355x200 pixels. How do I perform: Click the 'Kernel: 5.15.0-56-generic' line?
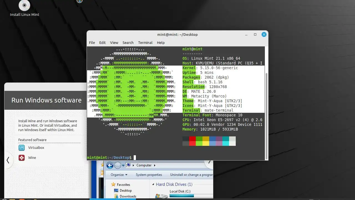(x=210, y=68)
